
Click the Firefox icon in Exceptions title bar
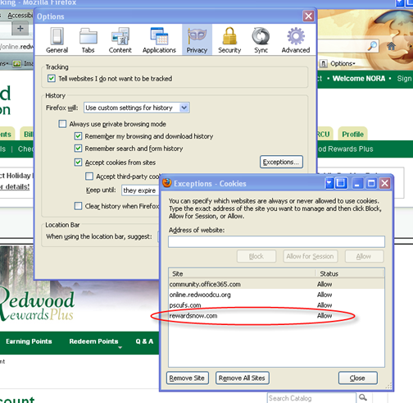click(x=166, y=183)
